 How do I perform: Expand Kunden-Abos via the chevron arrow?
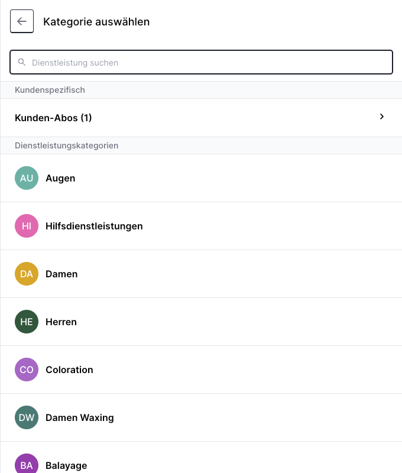click(x=382, y=116)
